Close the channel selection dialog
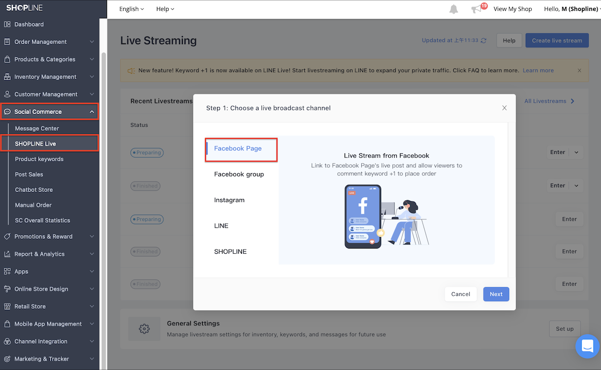This screenshot has height=370, width=601. [504, 108]
